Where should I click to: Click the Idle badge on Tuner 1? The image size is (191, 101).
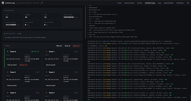pos(76,51)
